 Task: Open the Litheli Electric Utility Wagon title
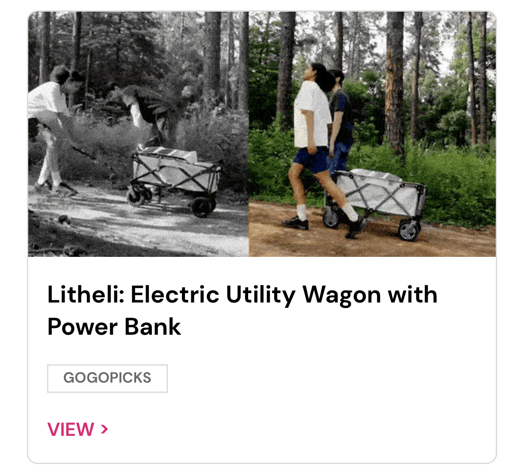tap(242, 311)
